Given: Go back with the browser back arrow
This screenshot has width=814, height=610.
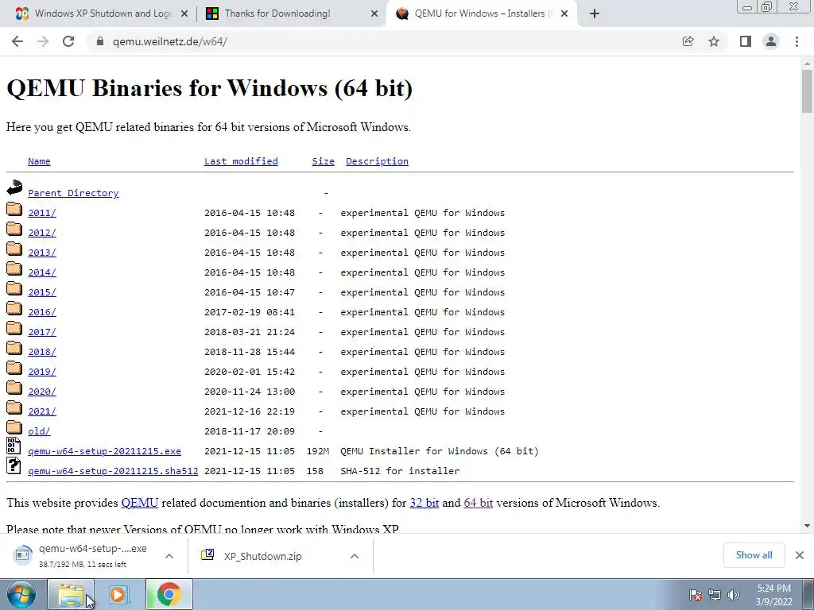Looking at the screenshot, I should (17, 41).
